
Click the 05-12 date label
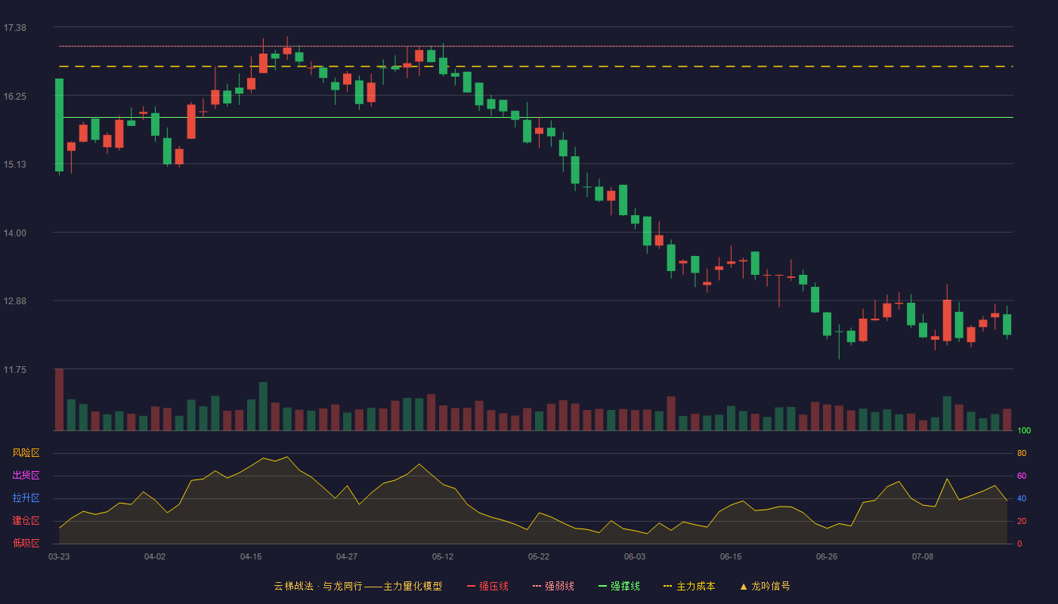point(443,556)
